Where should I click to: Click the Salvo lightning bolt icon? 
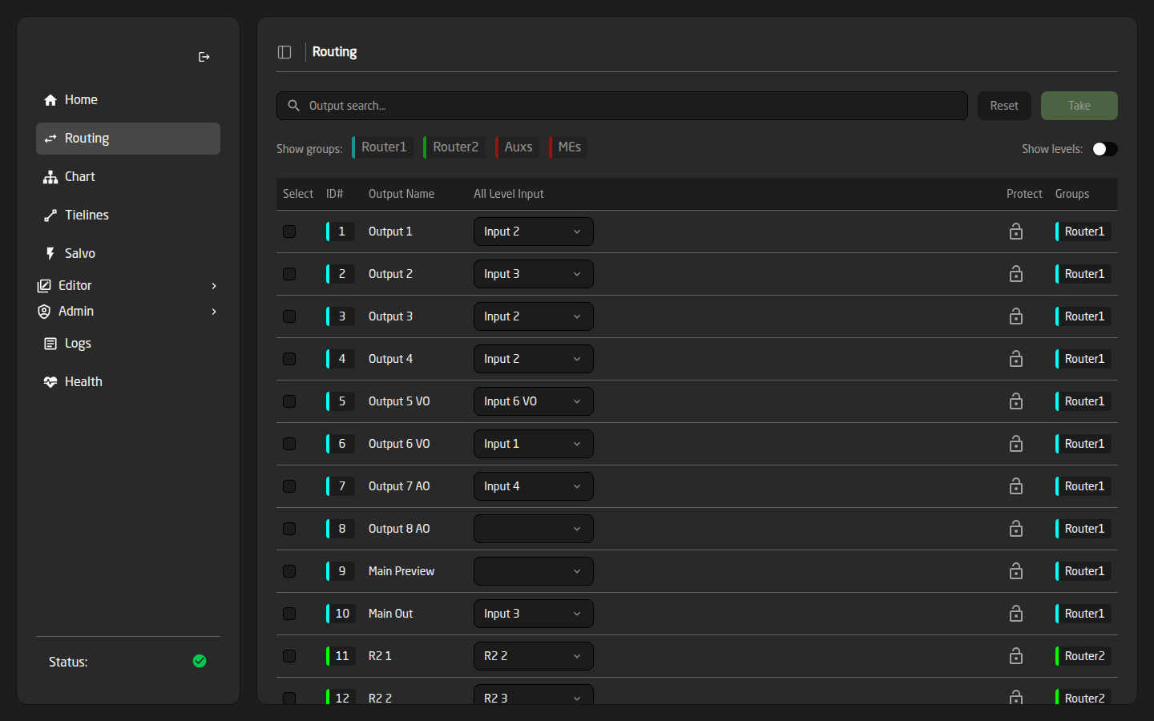pos(50,254)
